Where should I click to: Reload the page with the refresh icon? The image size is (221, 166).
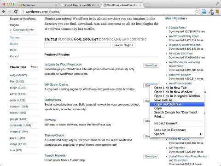[x=16, y=12]
